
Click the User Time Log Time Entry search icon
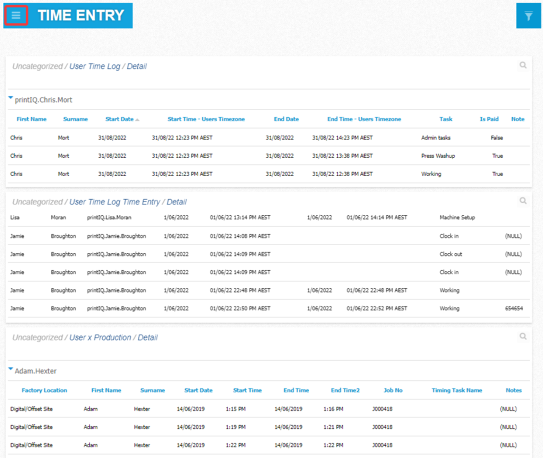coord(523,200)
